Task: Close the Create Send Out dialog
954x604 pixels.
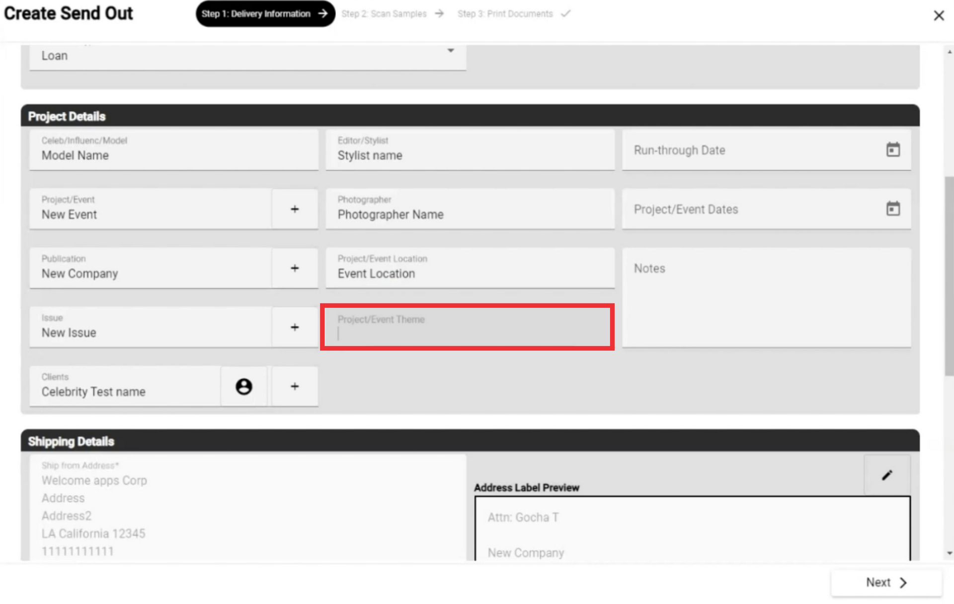Action: [938, 15]
